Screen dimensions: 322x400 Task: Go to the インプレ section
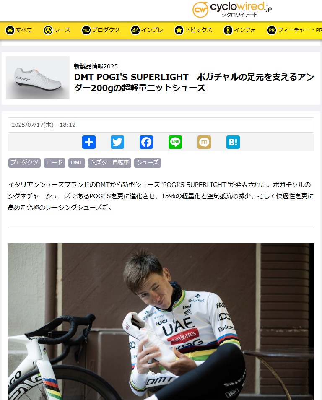pos(147,30)
